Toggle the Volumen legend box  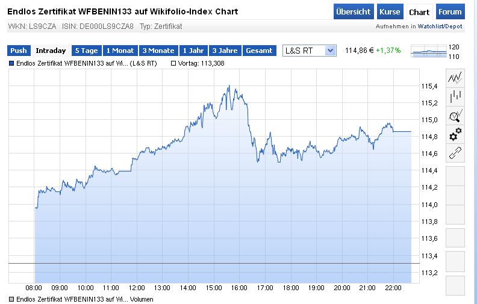11,299
